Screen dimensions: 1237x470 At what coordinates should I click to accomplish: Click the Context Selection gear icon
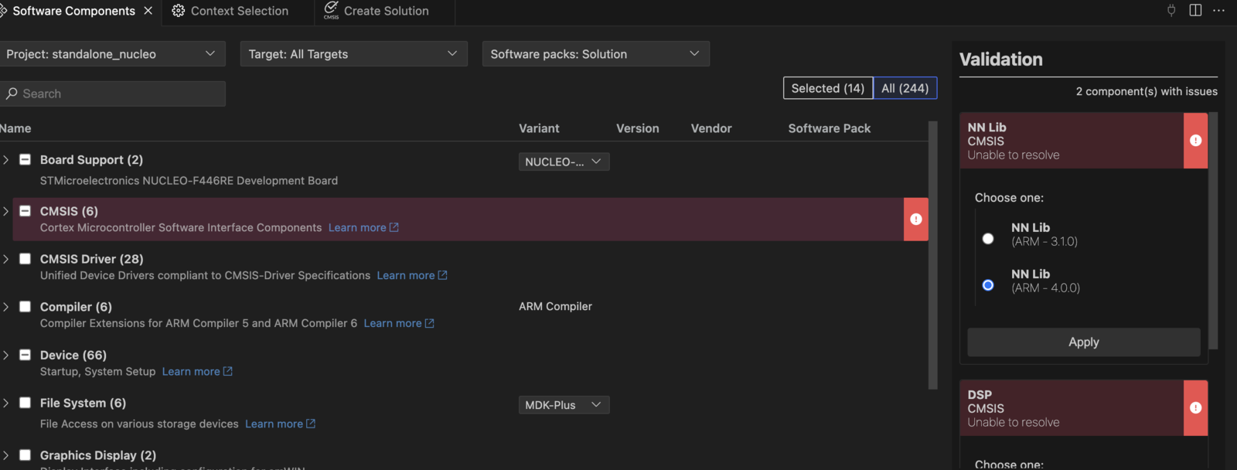tap(178, 11)
